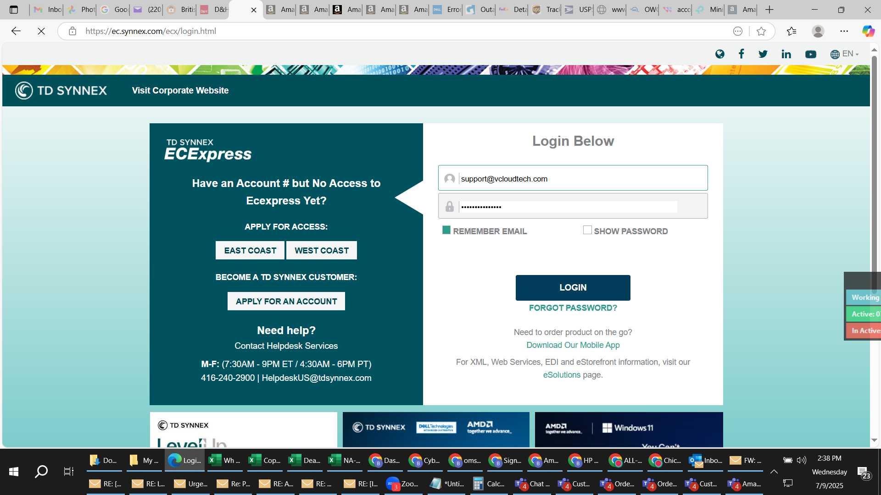The height and width of the screenshot is (495, 881).
Task: Open the favorites list icon
Action: click(x=792, y=31)
